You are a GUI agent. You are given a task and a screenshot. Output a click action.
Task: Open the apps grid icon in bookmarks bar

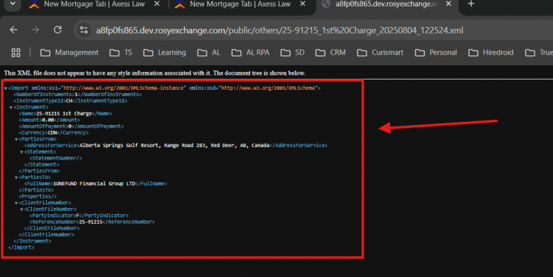16,52
